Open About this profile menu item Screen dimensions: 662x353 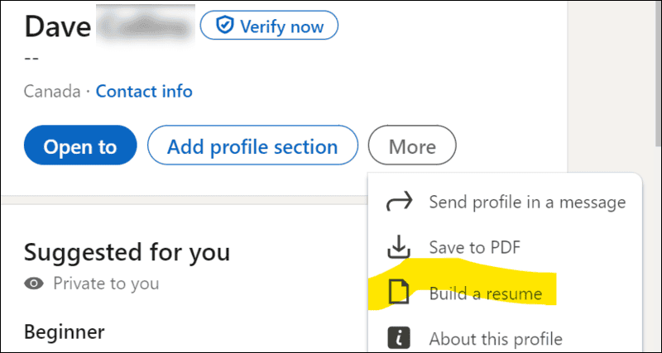coord(505,337)
